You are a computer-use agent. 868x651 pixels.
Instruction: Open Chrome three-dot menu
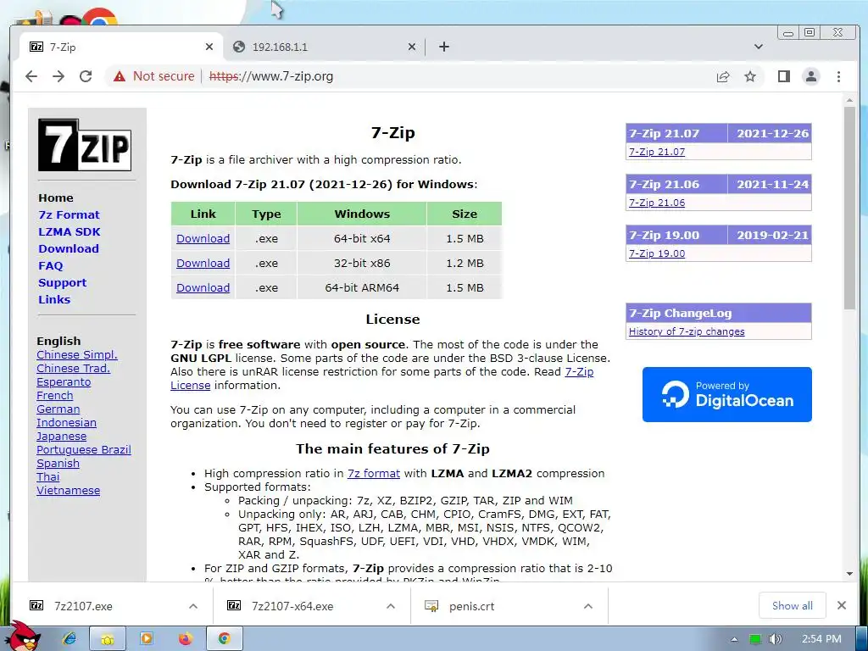[x=838, y=76]
